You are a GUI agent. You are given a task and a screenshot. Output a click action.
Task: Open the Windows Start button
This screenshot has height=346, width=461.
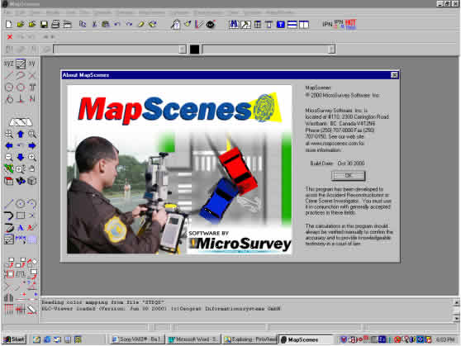(14, 339)
